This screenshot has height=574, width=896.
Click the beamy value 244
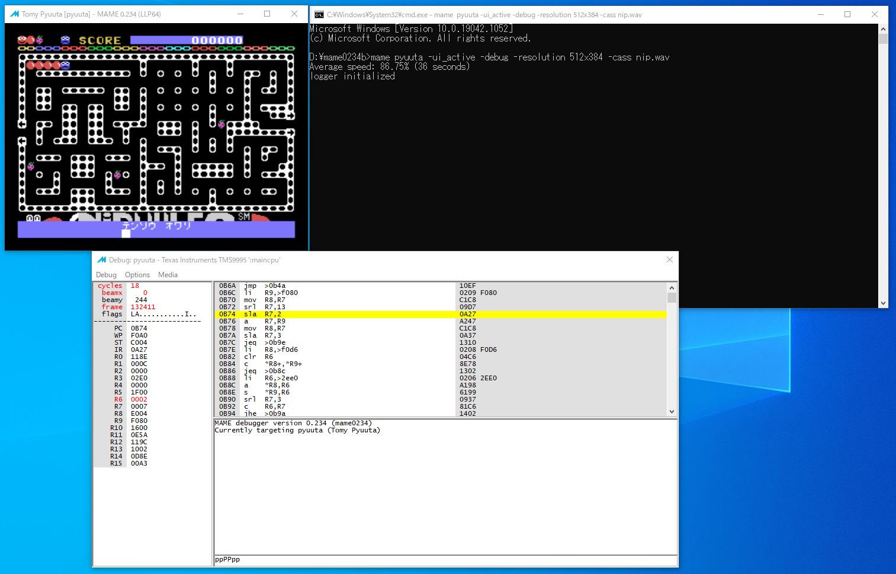(141, 300)
